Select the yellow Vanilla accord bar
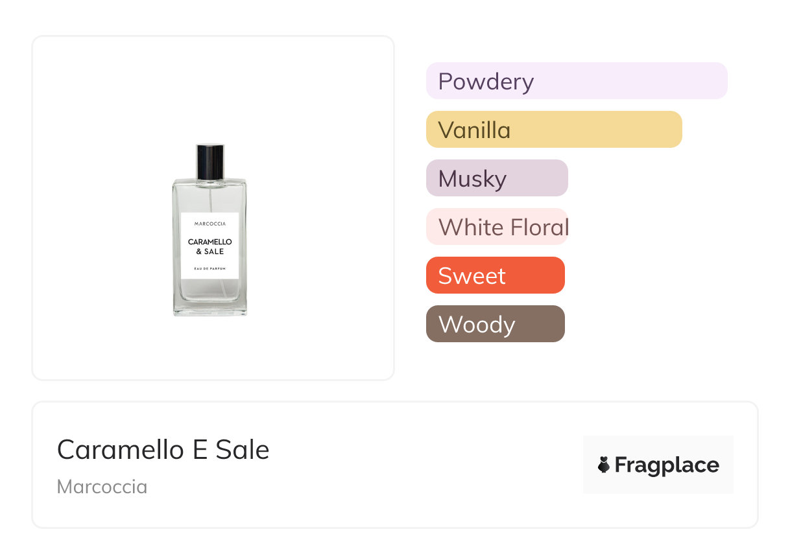 click(x=553, y=130)
